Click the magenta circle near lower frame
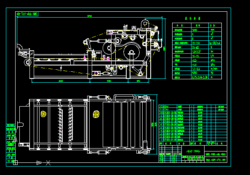250x175 pixels. 96,73
